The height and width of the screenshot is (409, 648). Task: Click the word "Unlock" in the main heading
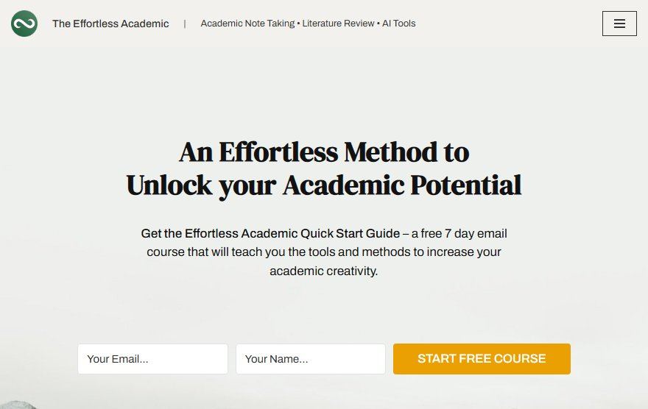click(169, 185)
